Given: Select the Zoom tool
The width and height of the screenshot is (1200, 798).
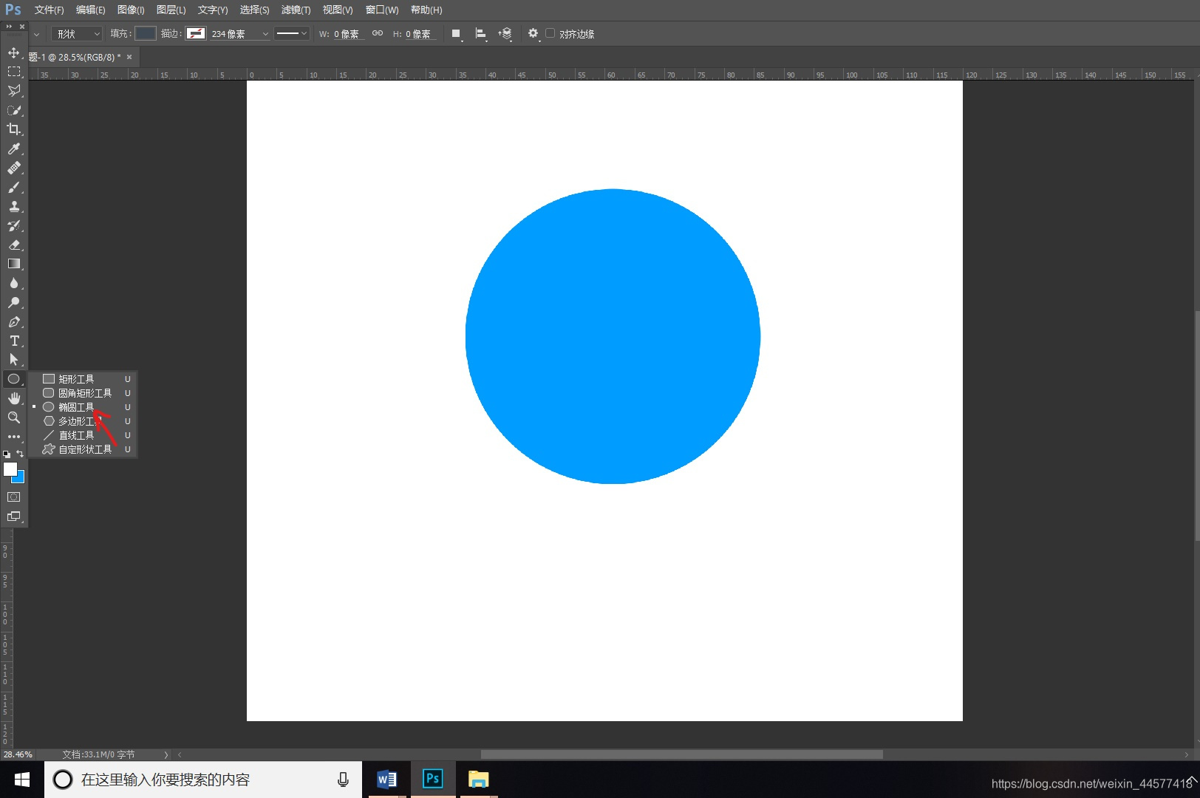Looking at the screenshot, I should pyautogui.click(x=14, y=417).
